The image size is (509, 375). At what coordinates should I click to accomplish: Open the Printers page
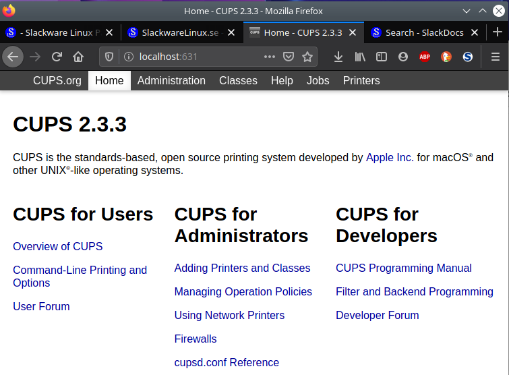pyautogui.click(x=361, y=80)
